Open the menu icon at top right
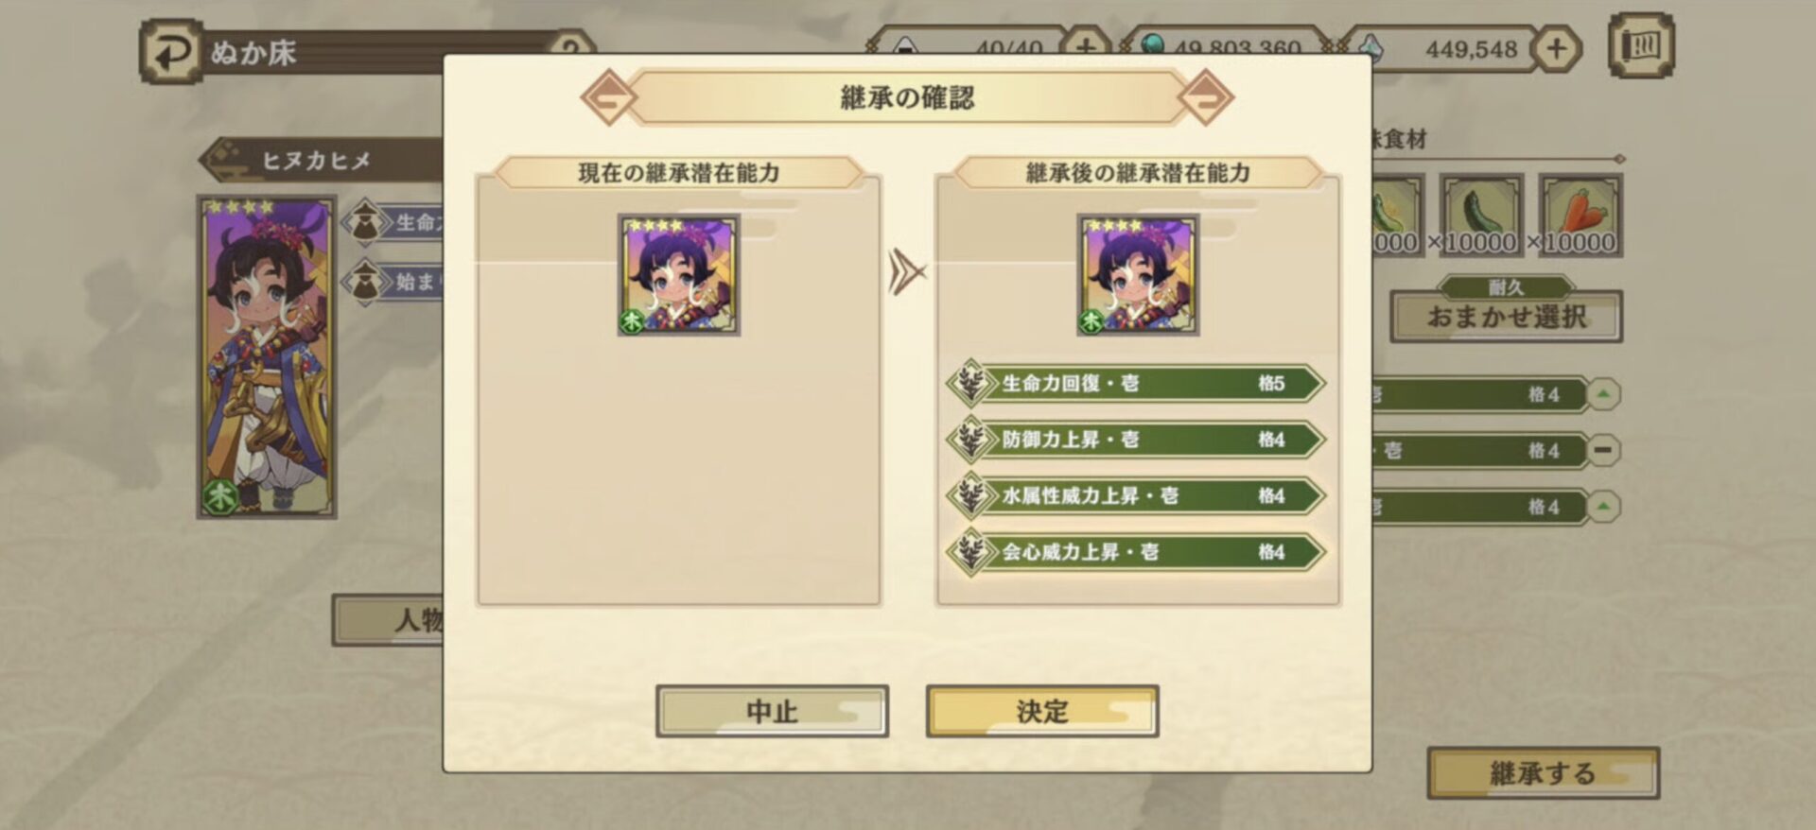The image size is (1816, 830). (x=1641, y=45)
